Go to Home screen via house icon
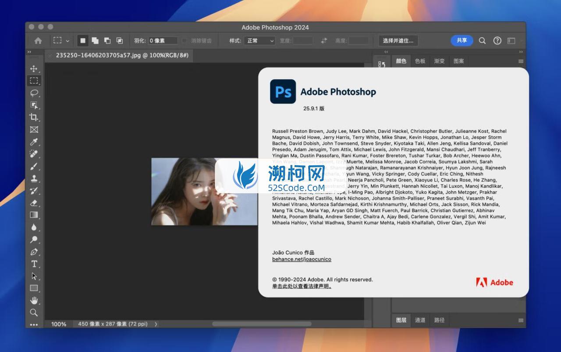This screenshot has width=561, height=352. [x=38, y=40]
